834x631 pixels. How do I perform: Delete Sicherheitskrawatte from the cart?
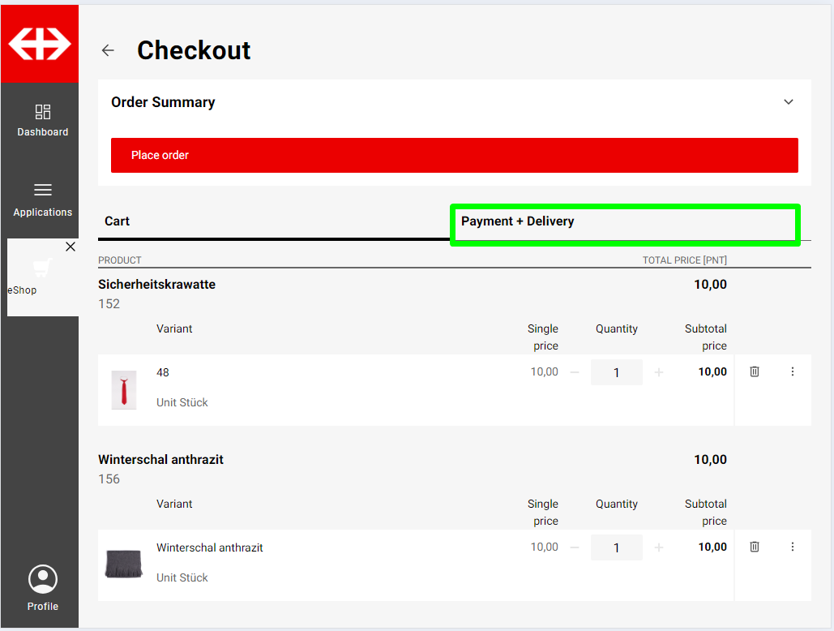click(755, 371)
